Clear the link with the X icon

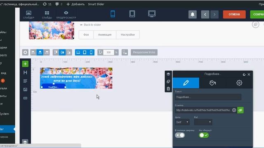(x=234, y=110)
